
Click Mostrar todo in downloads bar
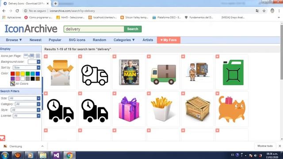(265, 146)
